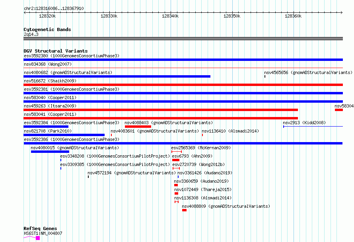Click the nsv4088809 gnomAD red bar
Image resolution: width=354 pixels, height=242 pixels.
185,210
